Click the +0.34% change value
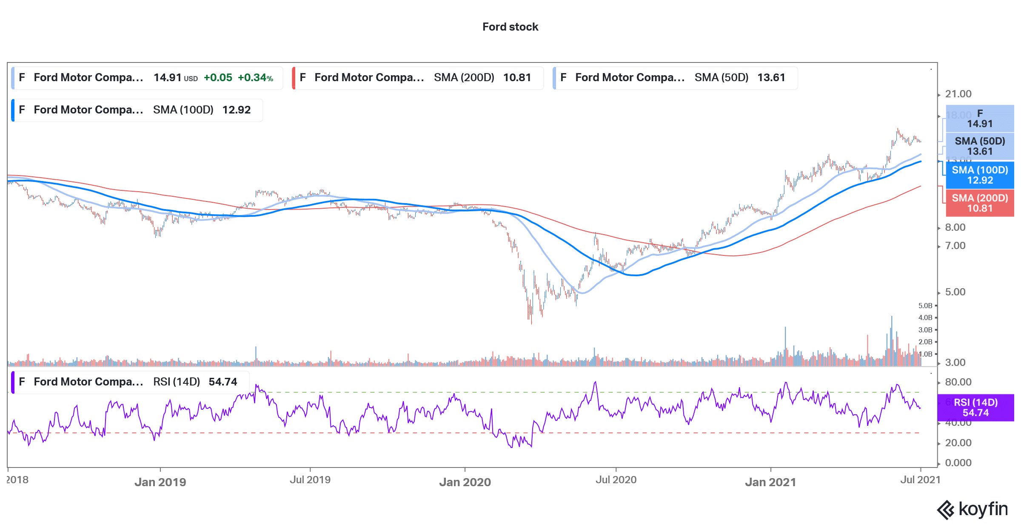The width and height of the screenshot is (1021, 527). (x=255, y=78)
